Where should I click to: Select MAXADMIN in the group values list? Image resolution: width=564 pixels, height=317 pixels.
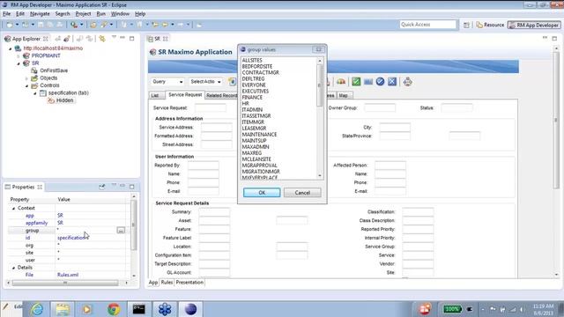click(x=256, y=147)
